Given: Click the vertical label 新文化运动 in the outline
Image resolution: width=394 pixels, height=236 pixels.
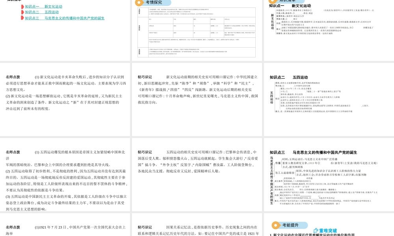Looking at the screenshot, I should (272, 22).
